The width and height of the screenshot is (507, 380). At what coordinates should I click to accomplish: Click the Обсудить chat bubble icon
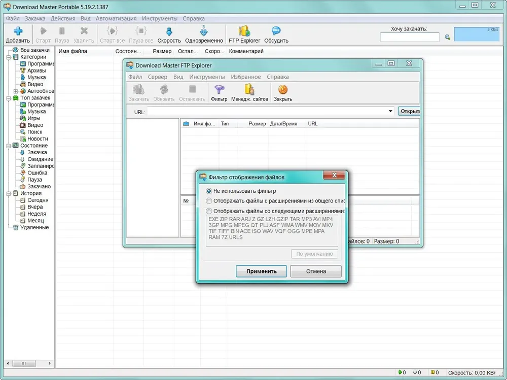[276, 31]
